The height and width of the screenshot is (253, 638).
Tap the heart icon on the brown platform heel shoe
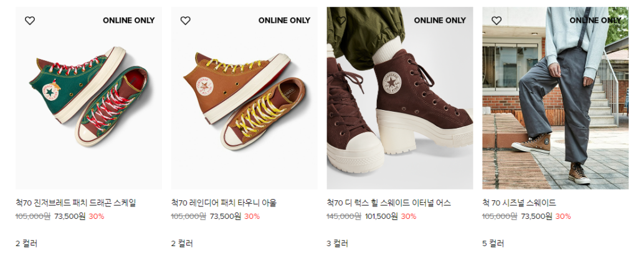pyautogui.click(x=341, y=21)
